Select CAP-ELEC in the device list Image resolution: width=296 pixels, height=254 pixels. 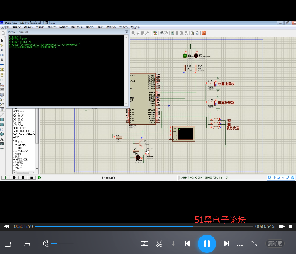[19, 111]
